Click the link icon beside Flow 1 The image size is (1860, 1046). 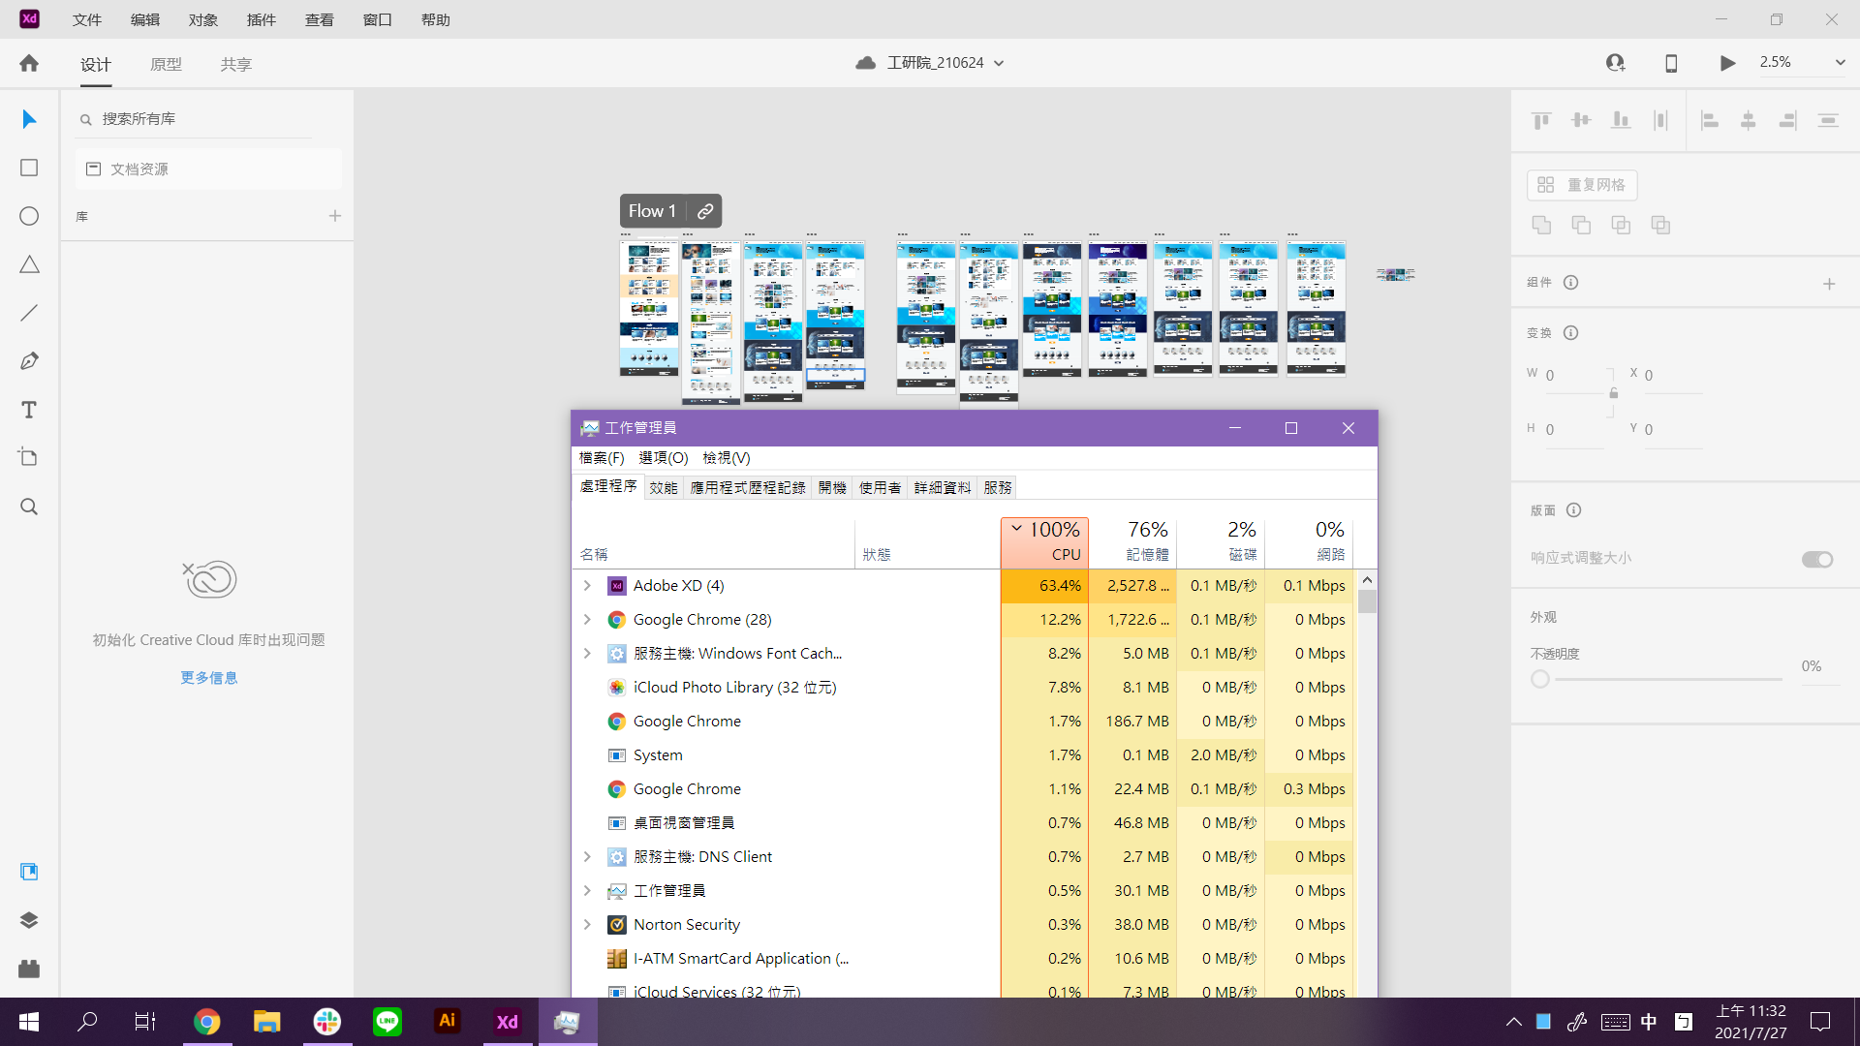[704, 210]
